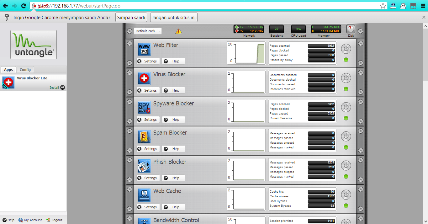The height and width of the screenshot is (224, 428).
Task: Click the insecure HTTPS certificate icon
Action: [x=34, y=6]
